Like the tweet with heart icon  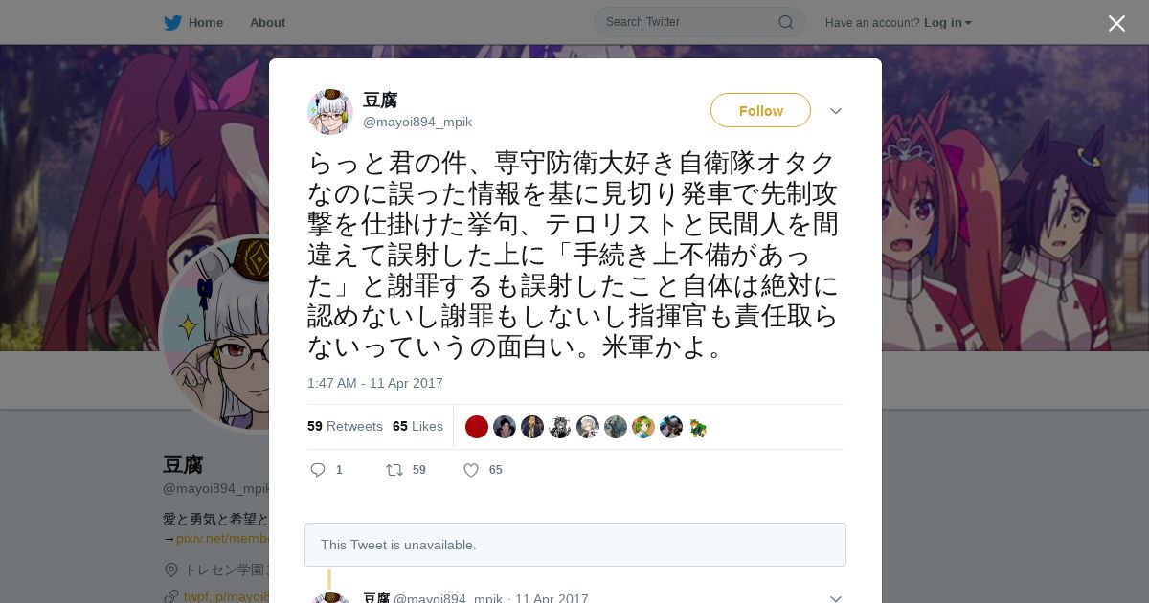(471, 470)
